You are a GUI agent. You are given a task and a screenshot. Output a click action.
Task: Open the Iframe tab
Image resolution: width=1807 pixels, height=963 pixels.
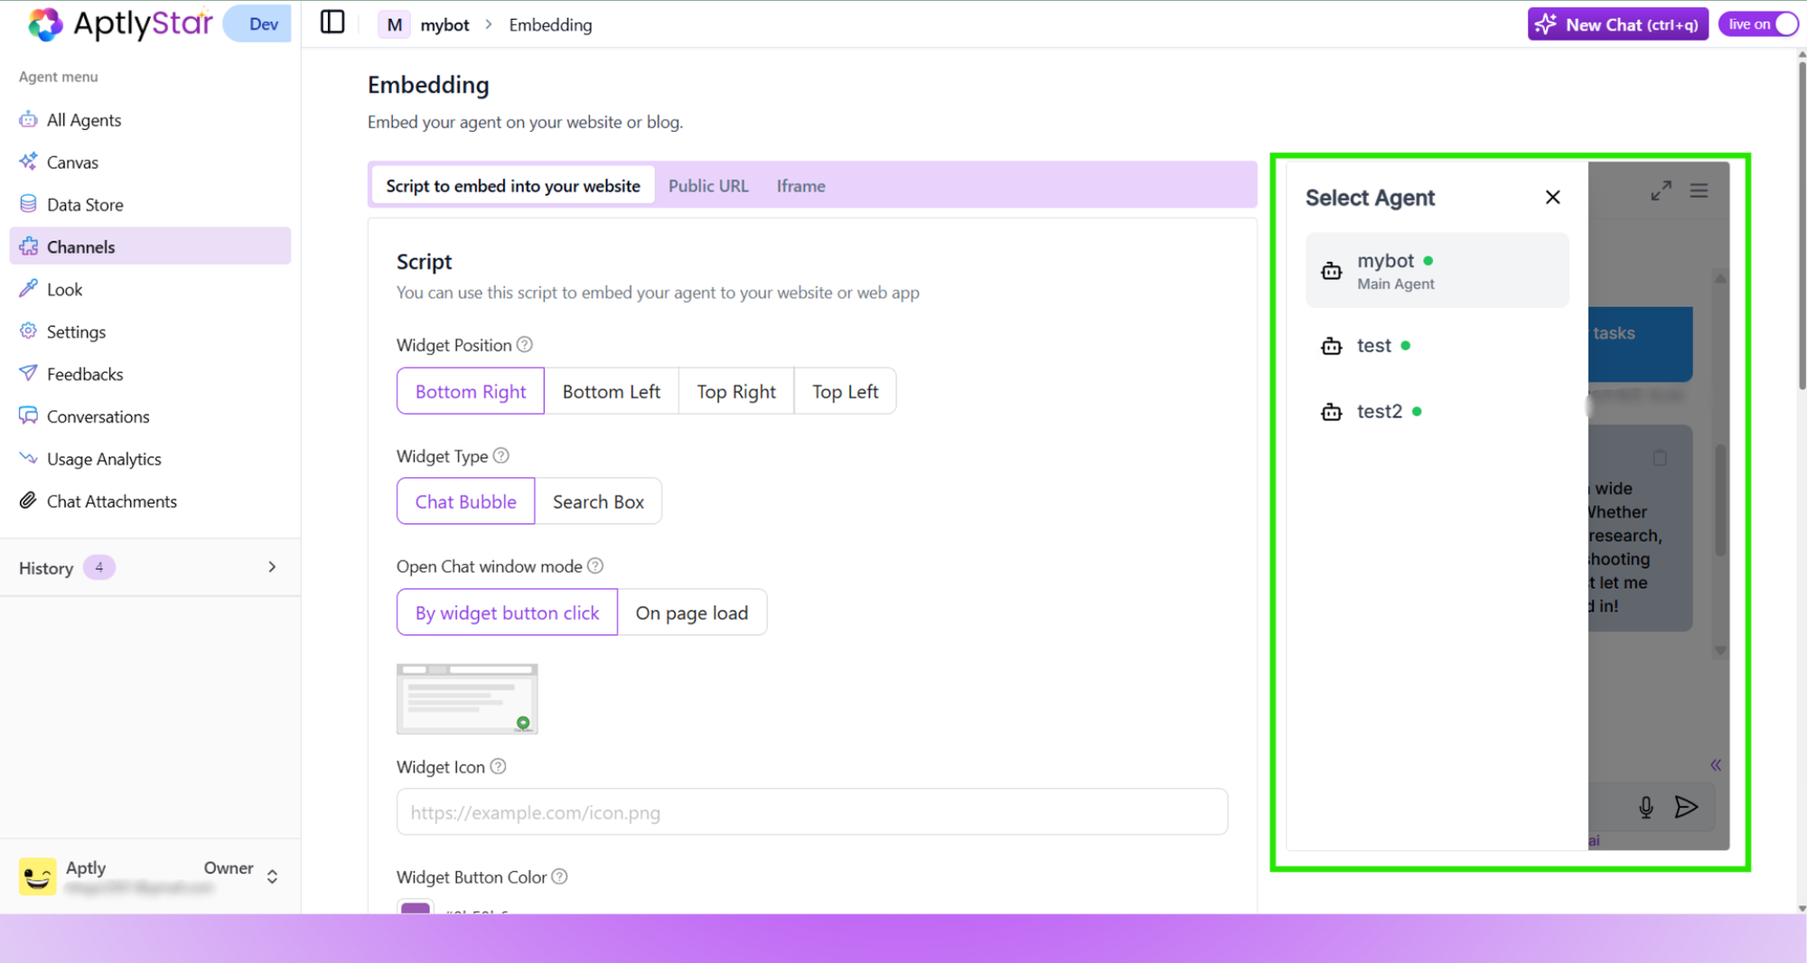801,185
